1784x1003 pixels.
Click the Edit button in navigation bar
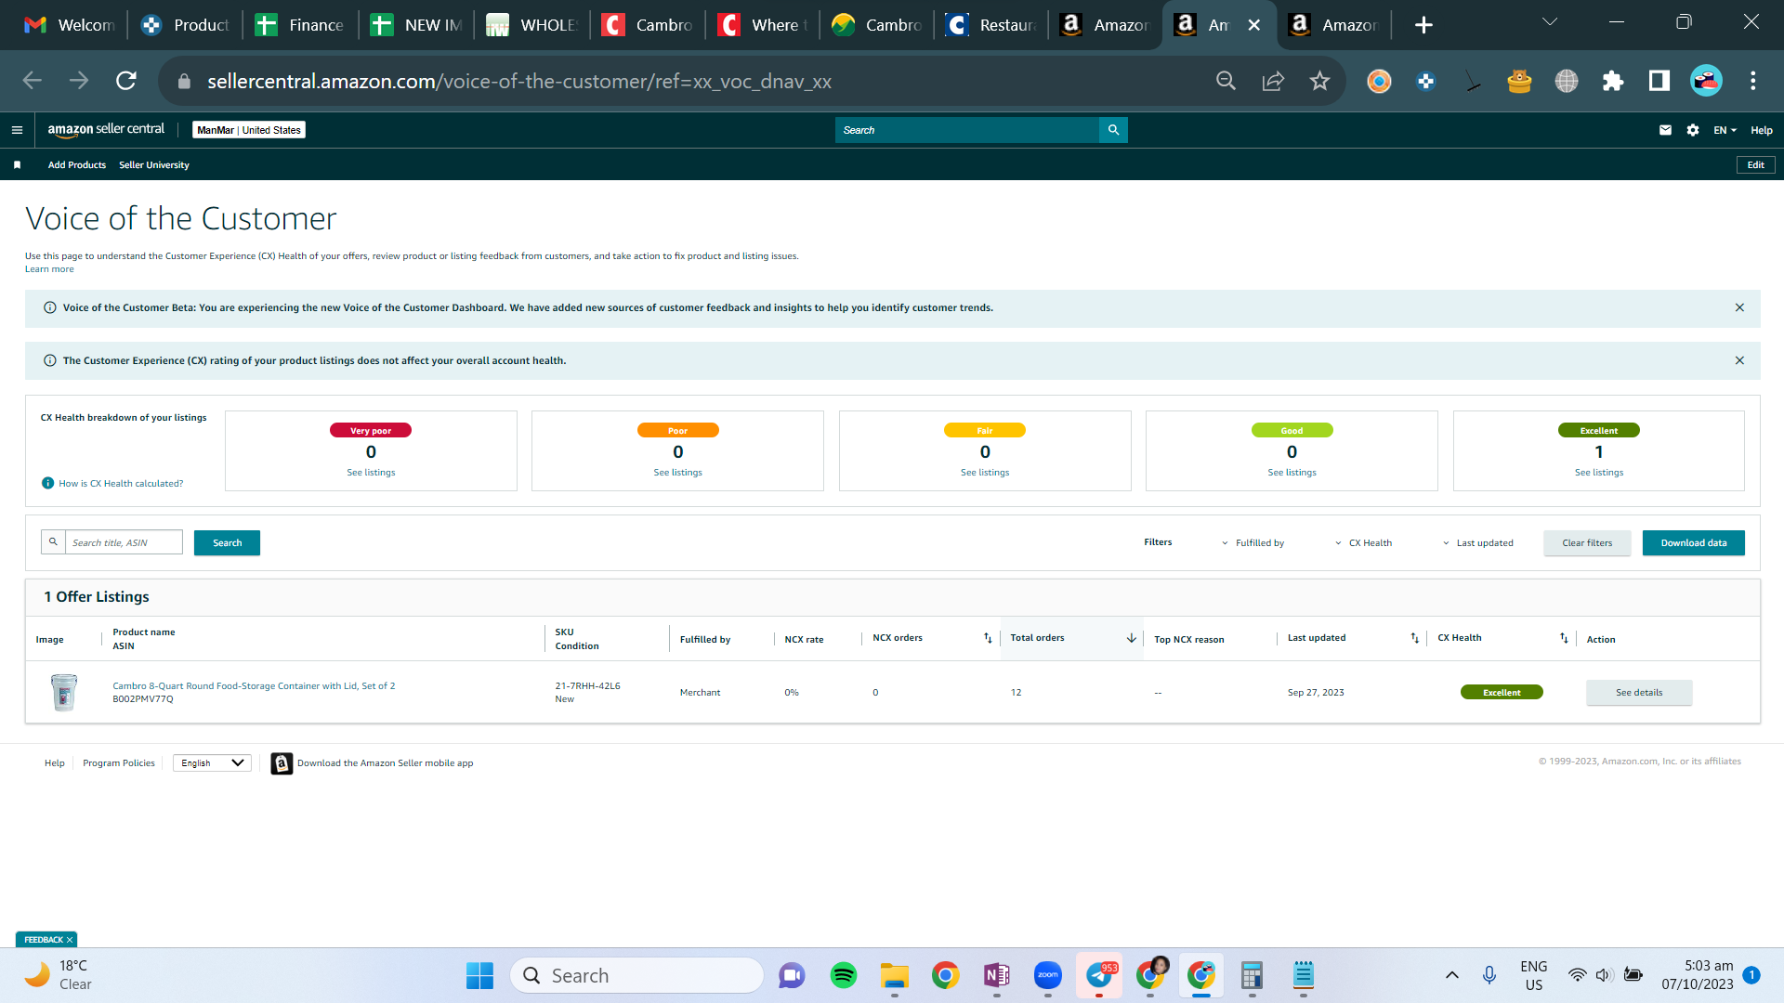coord(1756,165)
